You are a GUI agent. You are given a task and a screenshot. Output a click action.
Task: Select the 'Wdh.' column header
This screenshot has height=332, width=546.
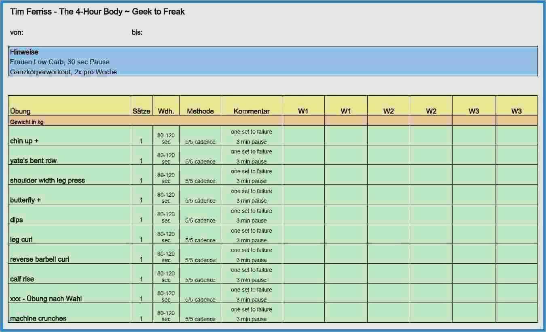pyautogui.click(x=166, y=111)
